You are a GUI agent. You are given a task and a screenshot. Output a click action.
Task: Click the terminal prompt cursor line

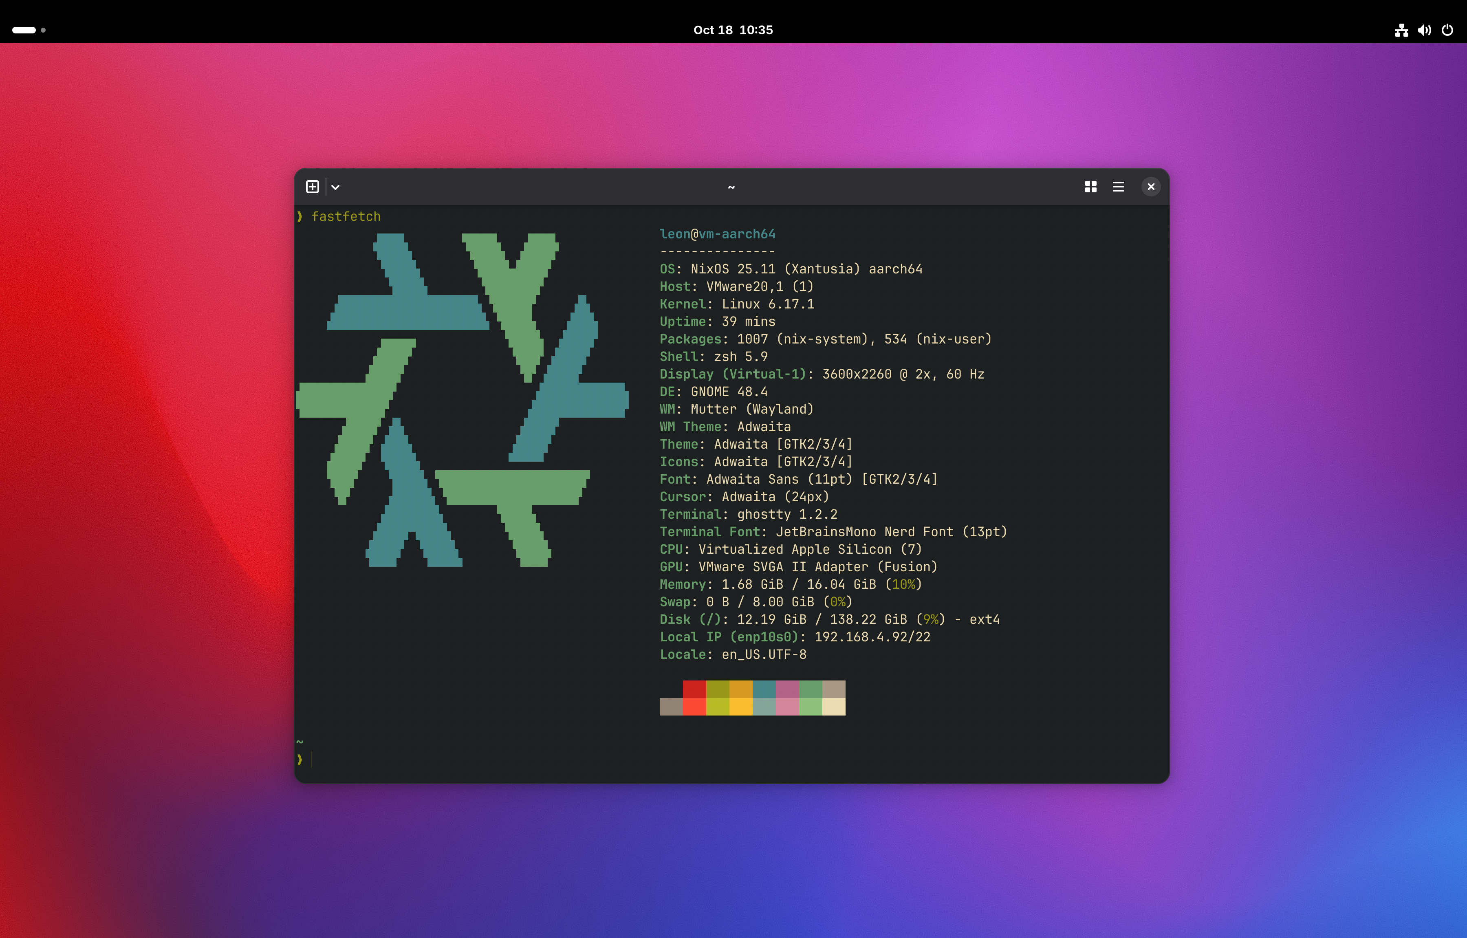311,759
